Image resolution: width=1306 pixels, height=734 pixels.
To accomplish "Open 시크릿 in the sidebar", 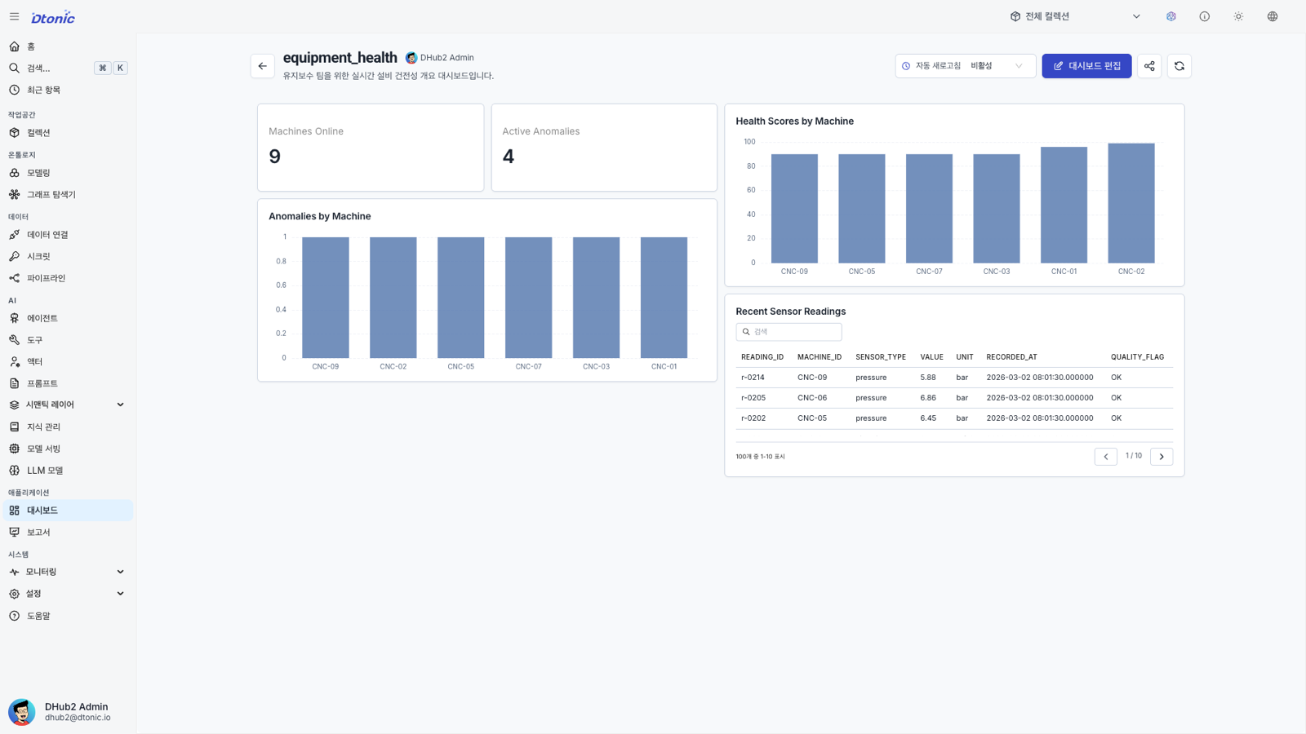I will 68,257.
